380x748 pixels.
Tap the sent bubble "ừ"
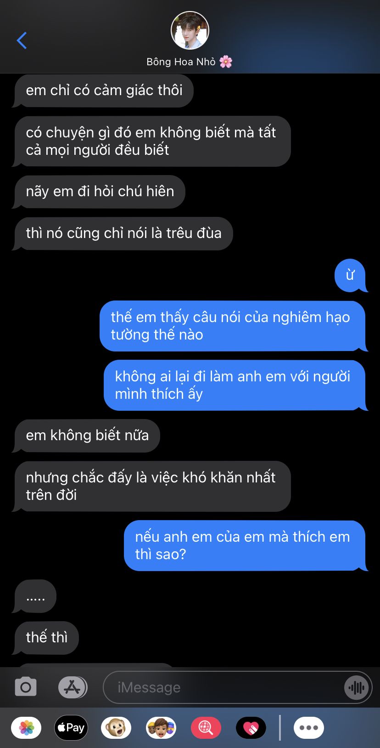pyautogui.click(x=350, y=275)
